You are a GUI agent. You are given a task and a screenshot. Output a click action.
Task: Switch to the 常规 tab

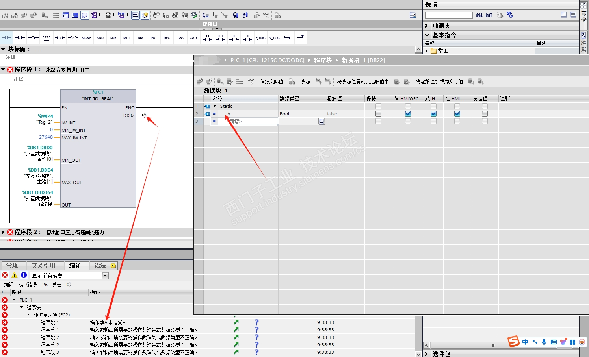(13, 266)
